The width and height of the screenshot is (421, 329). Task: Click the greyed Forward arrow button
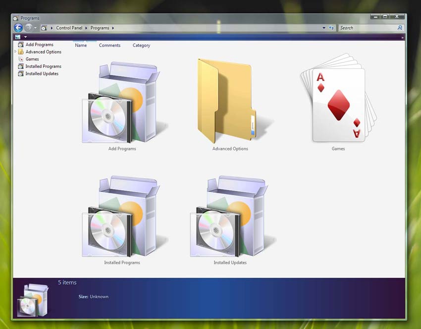29,28
